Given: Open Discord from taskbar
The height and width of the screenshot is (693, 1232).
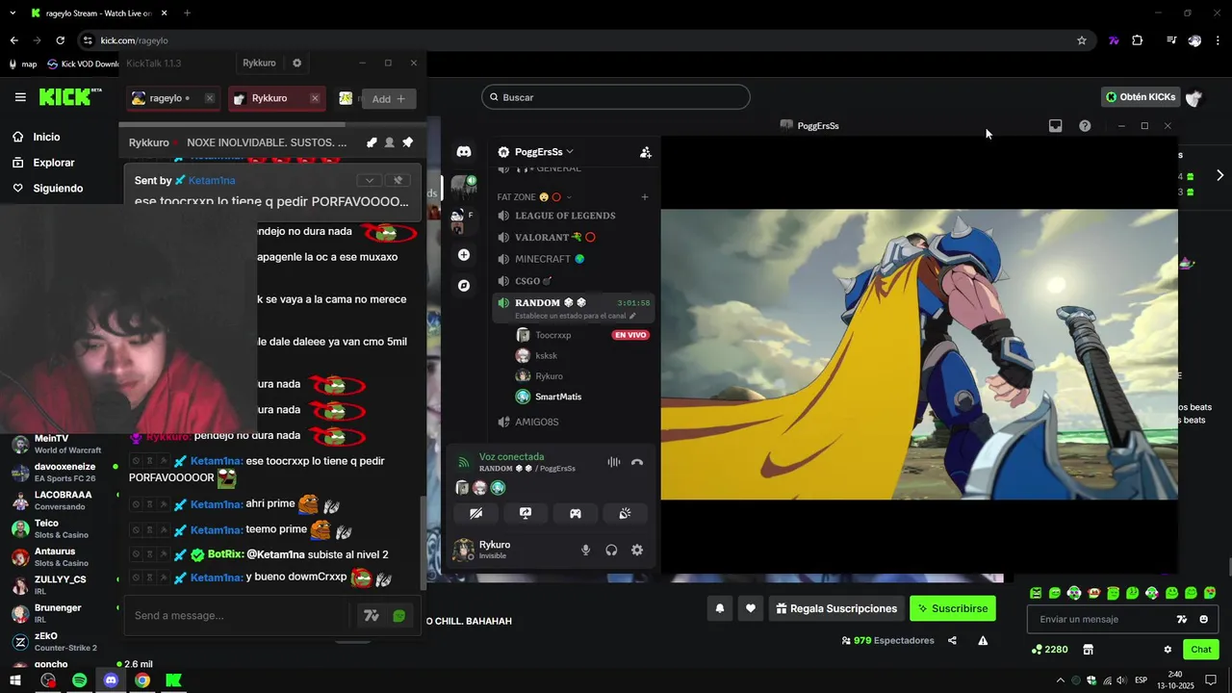Looking at the screenshot, I should click(111, 680).
